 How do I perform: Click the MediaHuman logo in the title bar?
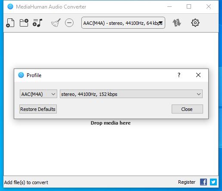click(x=10, y=6)
